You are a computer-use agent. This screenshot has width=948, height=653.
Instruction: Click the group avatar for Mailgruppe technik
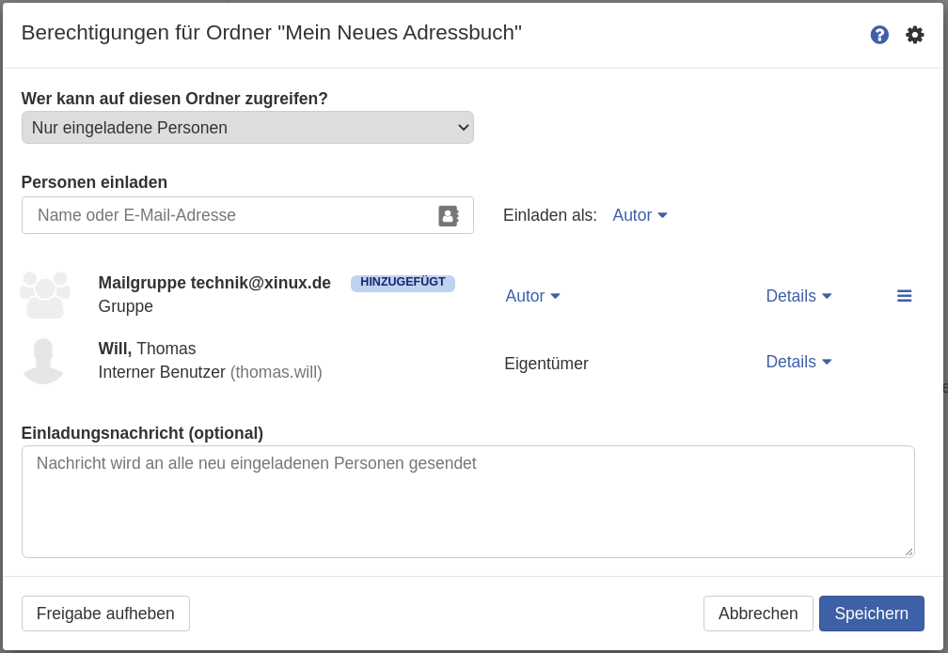[45, 295]
